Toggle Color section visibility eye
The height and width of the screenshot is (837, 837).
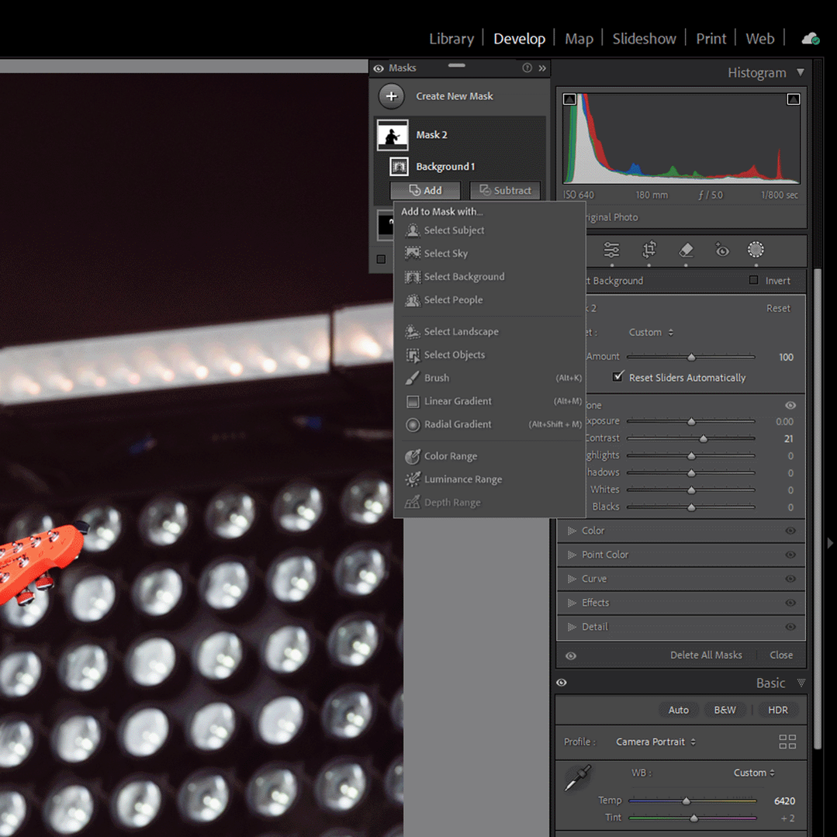(790, 531)
